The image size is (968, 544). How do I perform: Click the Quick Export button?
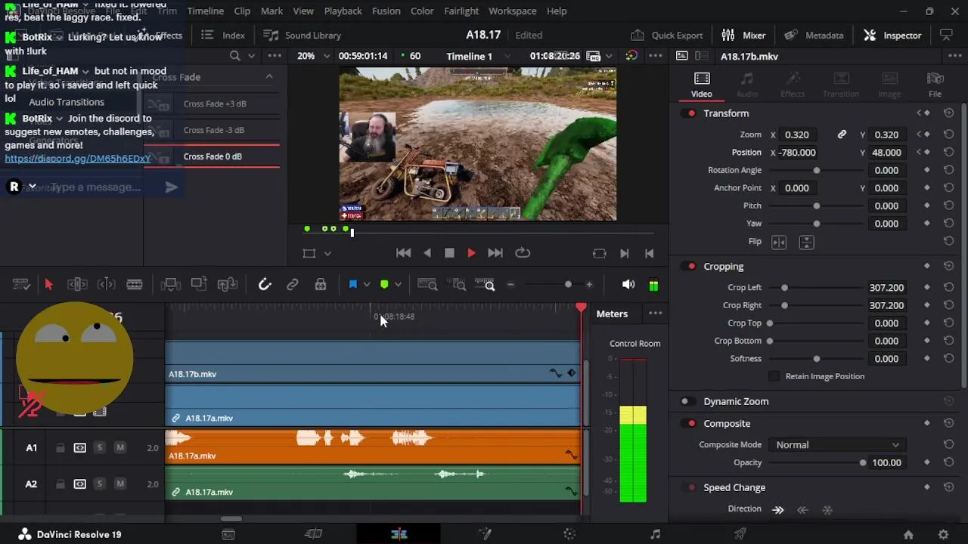click(667, 36)
